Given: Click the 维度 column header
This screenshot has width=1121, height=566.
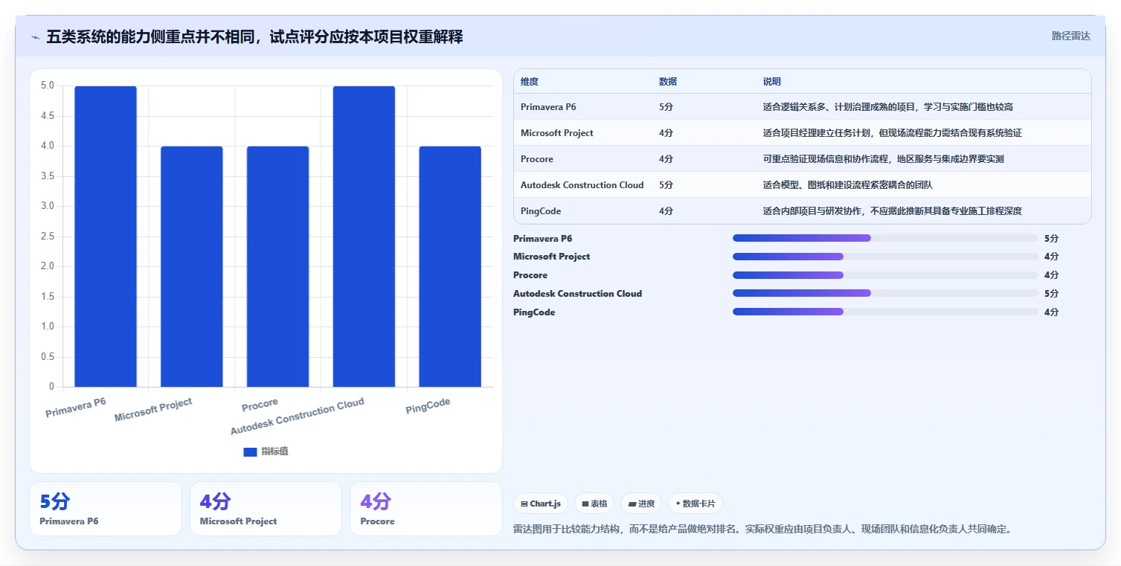Looking at the screenshot, I should point(530,82).
